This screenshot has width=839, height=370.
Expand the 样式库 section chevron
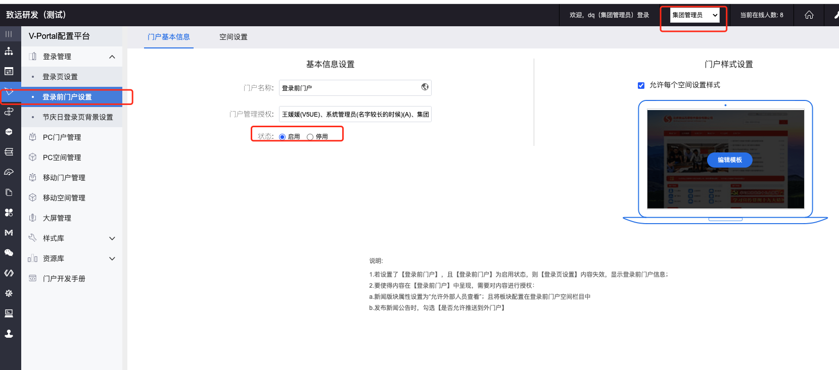(x=112, y=238)
